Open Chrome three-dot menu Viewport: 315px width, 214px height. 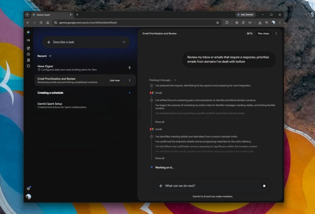click(280, 23)
